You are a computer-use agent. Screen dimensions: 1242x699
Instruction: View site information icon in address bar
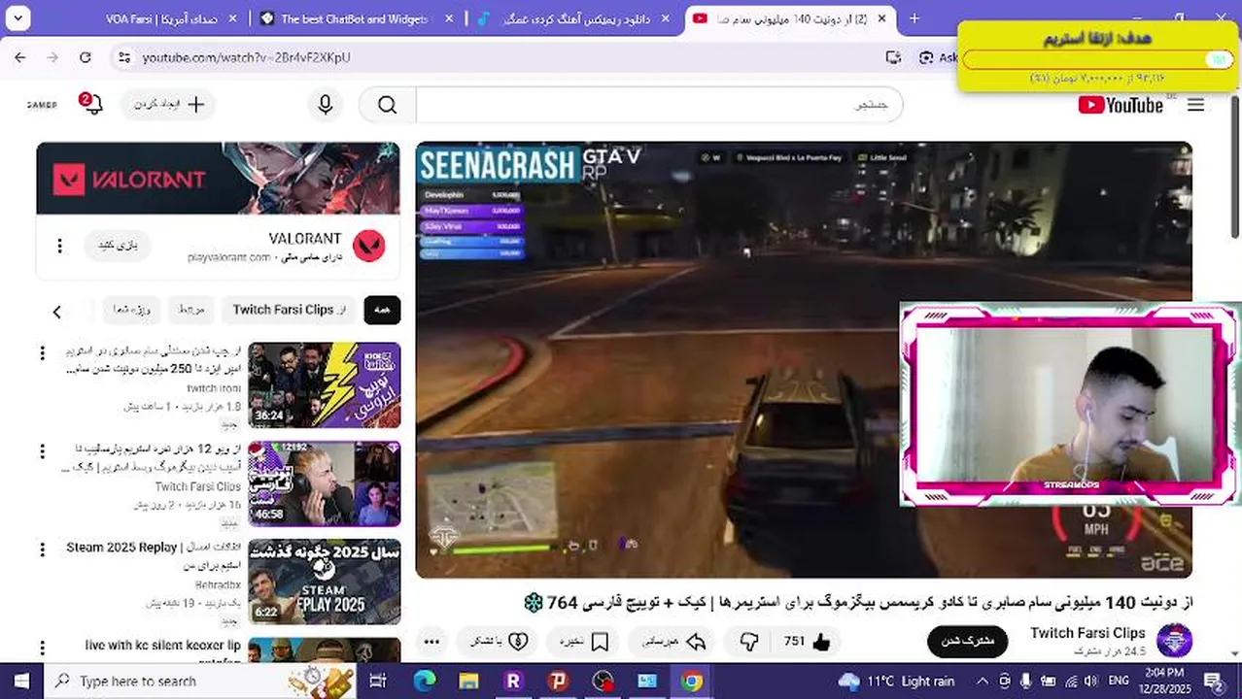(123, 57)
